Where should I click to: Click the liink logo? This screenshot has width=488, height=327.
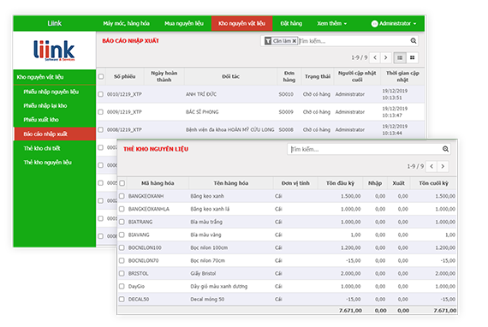coord(54,51)
